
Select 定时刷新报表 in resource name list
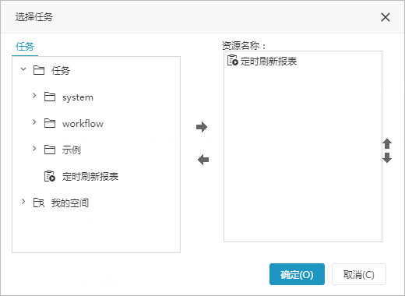[262, 61]
